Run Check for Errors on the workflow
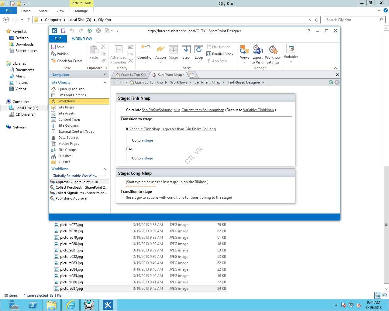 (67, 61)
